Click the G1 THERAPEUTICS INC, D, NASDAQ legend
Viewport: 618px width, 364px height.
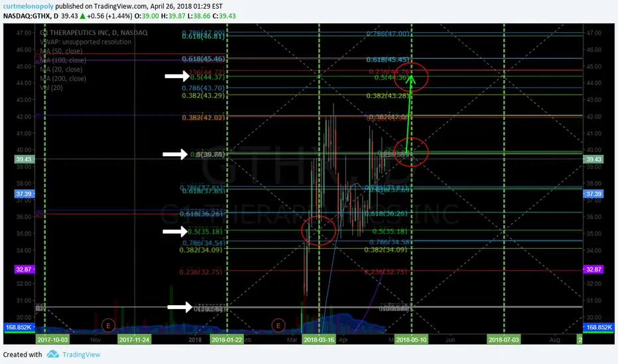[x=93, y=32]
